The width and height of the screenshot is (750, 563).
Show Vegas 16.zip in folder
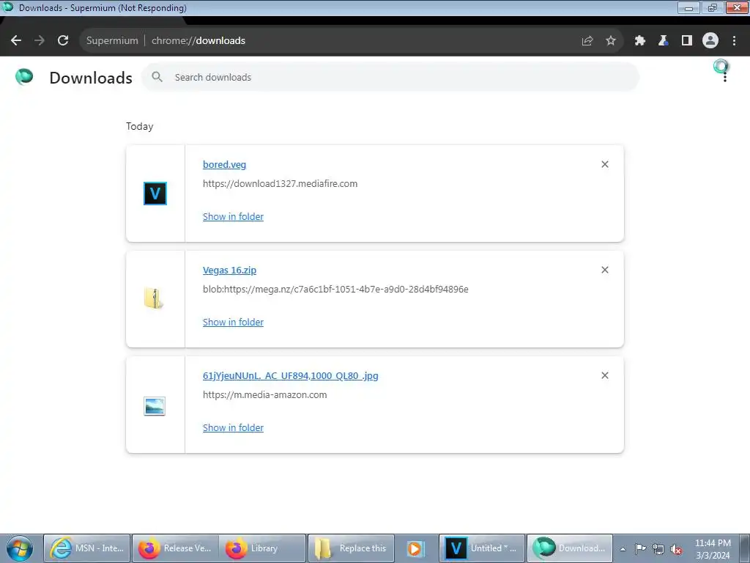(x=233, y=323)
